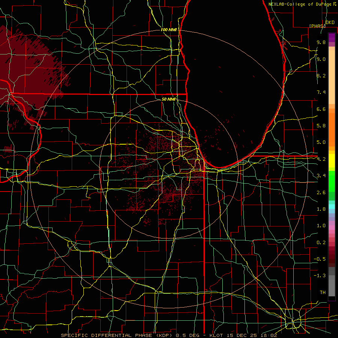The image size is (338, 338).
Task: Click the 50 NMI range ring label
Action: (169, 99)
